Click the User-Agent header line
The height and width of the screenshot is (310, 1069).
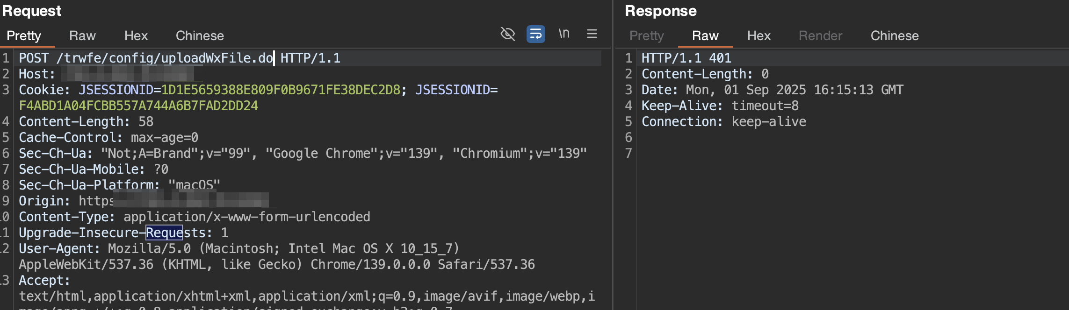[238, 249]
